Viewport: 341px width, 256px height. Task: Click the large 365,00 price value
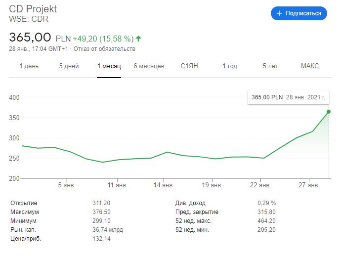pyautogui.click(x=30, y=37)
